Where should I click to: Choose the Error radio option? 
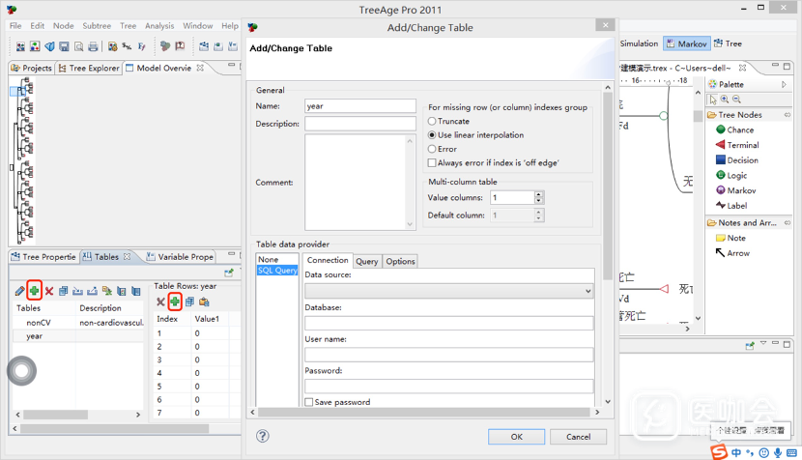(432, 149)
